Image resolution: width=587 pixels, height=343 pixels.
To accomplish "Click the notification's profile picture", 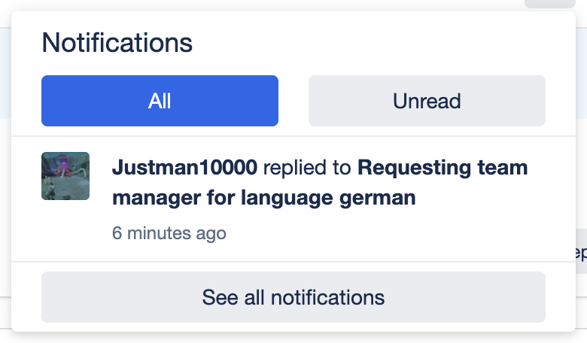I will pyautogui.click(x=65, y=176).
